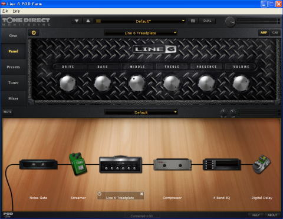Select the Digital Delay pedal

point(262,164)
